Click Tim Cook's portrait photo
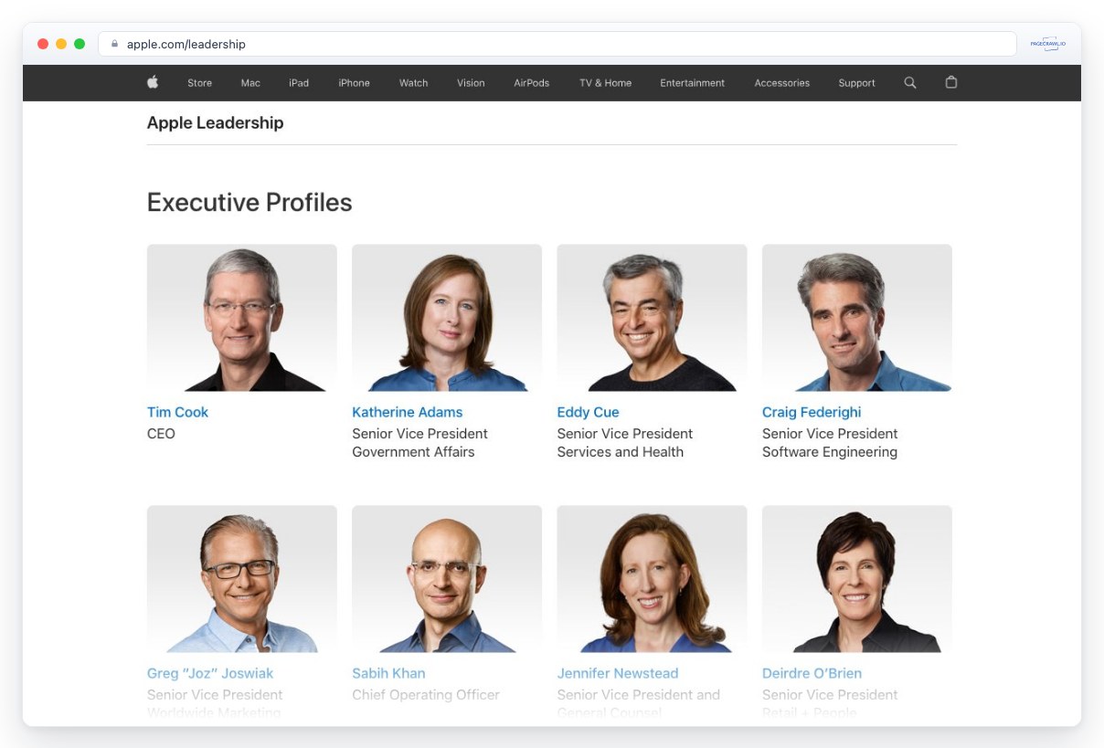Viewport: 1104px width, 748px height. [242, 318]
